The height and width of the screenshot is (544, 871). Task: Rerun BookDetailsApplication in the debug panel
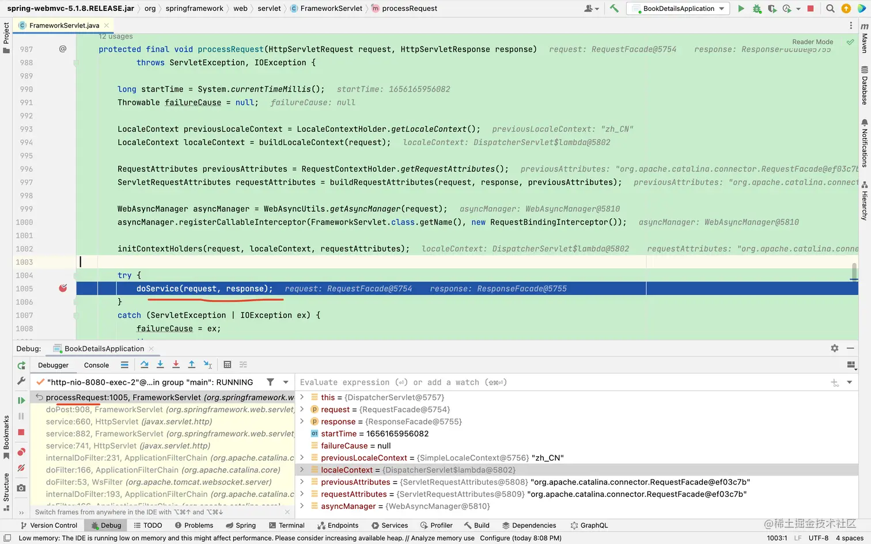click(x=21, y=366)
